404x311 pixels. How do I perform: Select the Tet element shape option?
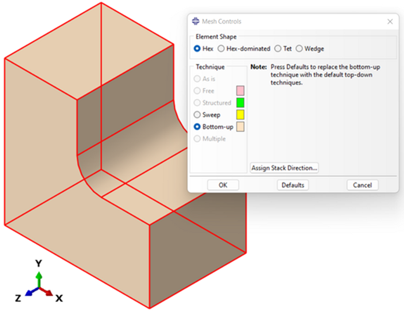pyautogui.click(x=278, y=49)
